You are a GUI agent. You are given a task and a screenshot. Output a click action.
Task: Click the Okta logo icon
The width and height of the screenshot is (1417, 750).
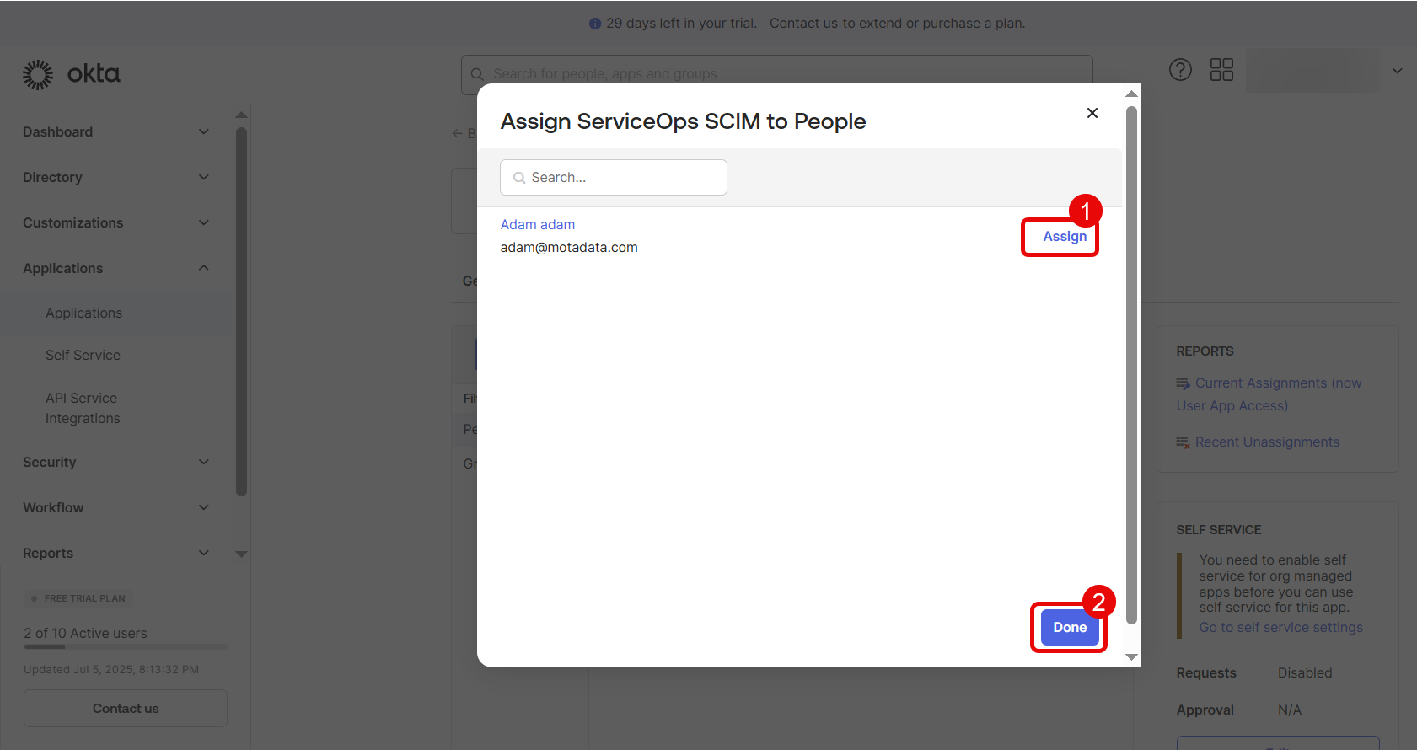coord(38,74)
